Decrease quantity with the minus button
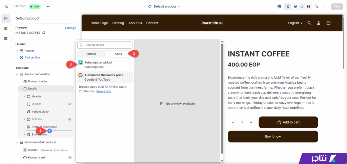The image size is (347, 164). [233, 122]
